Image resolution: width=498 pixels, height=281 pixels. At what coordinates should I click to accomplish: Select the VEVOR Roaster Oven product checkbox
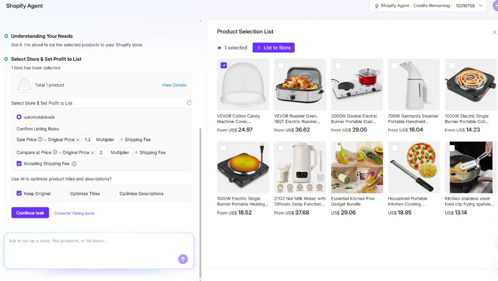click(281, 65)
